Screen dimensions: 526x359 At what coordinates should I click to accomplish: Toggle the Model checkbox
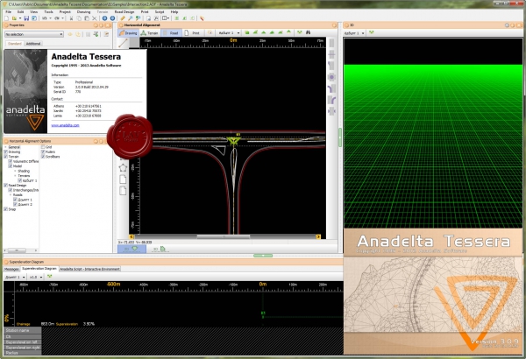pos(11,165)
